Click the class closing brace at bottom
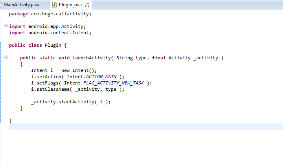Screen dimensions: 283x165 coord(10,121)
